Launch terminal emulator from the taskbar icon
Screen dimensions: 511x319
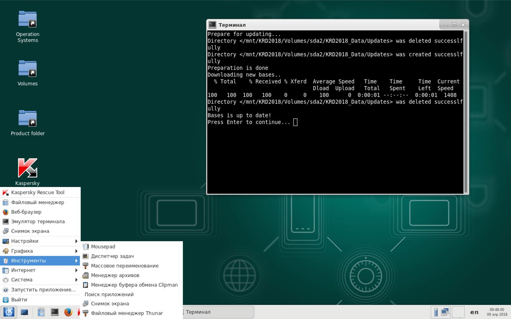pyautogui.click(x=55, y=312)
